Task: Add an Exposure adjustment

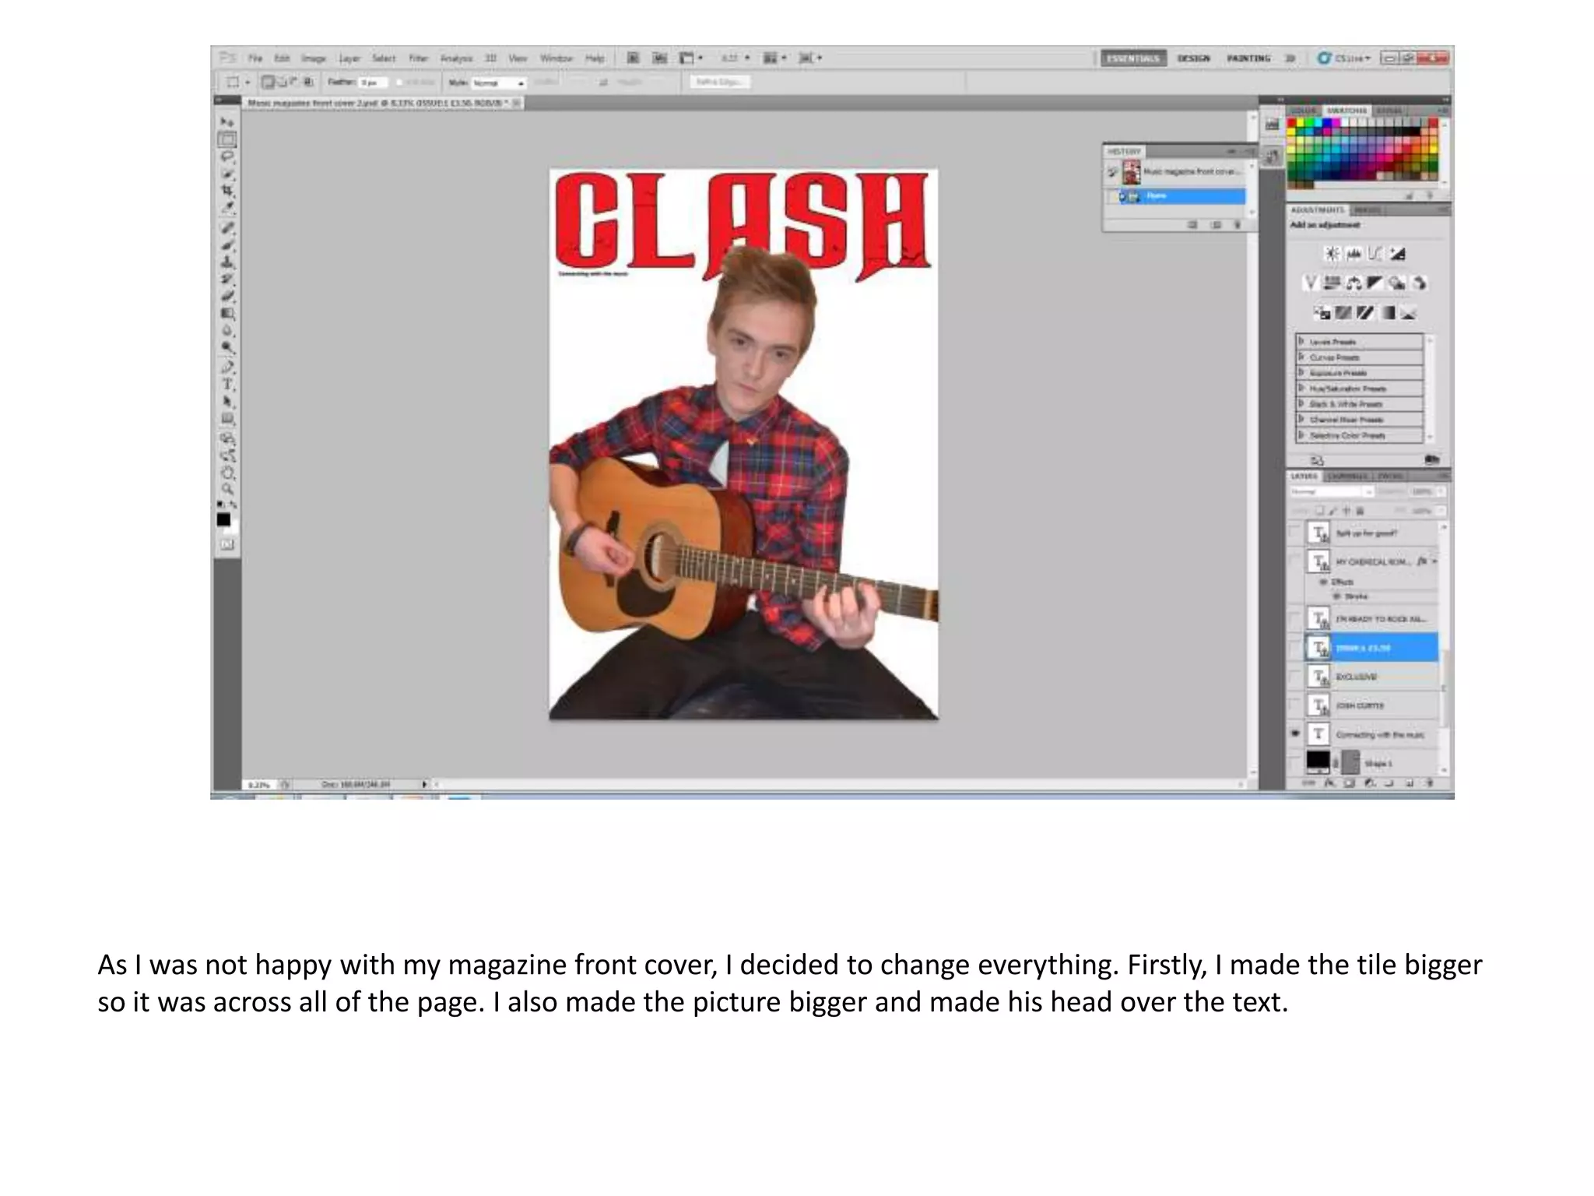Action: pos(1398,254)
